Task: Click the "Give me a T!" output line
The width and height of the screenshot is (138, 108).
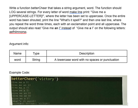Action: point(21,90)
